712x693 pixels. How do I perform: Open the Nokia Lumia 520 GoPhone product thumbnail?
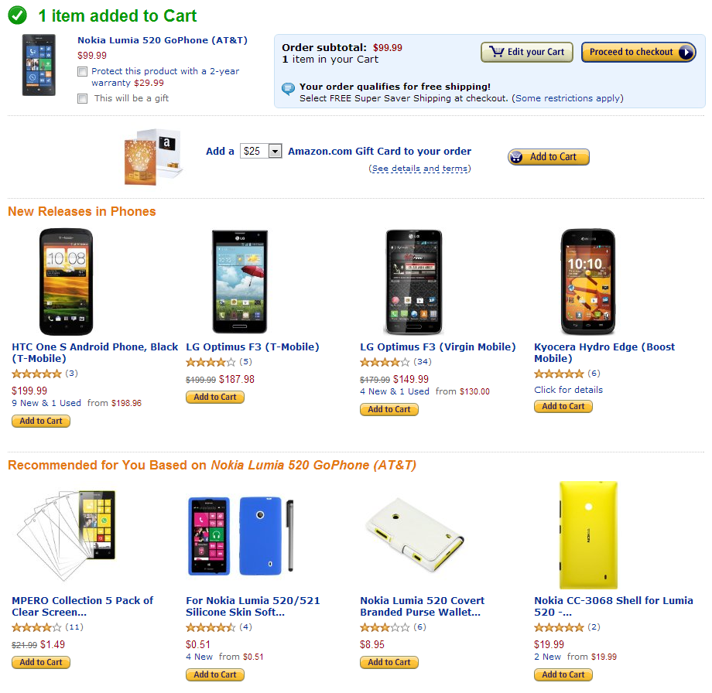click(39, 65)
